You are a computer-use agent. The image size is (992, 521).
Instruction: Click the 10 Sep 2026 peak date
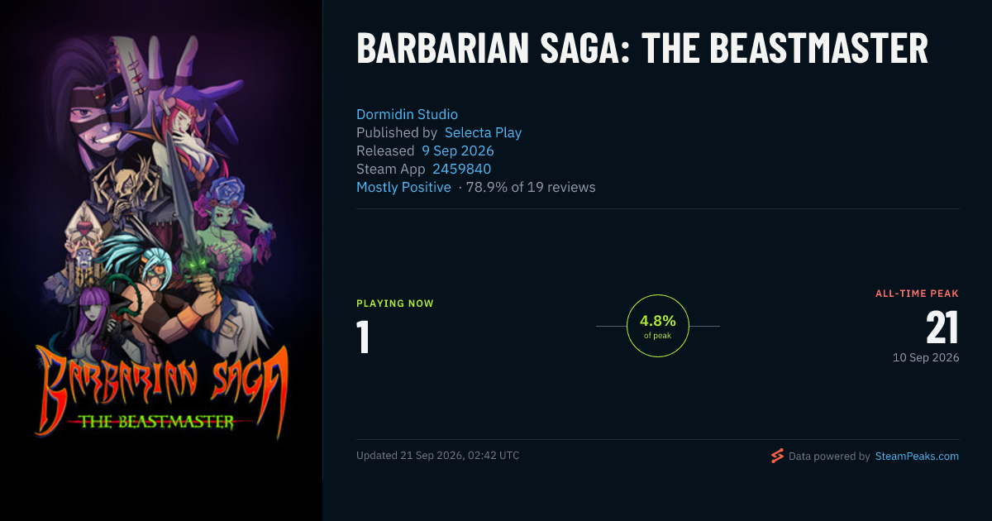(926, 357)
